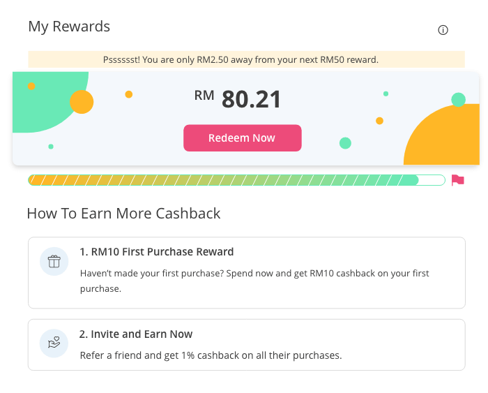
Task: Click the first purchase cashback description text
Action: pyautogui.click(x=254, y=281)
